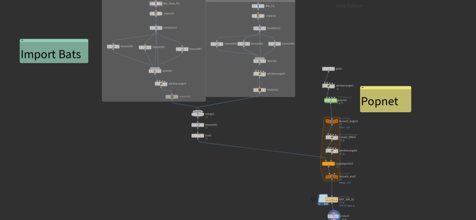Click the foreach_end1 node label

(x=347, y=177)
